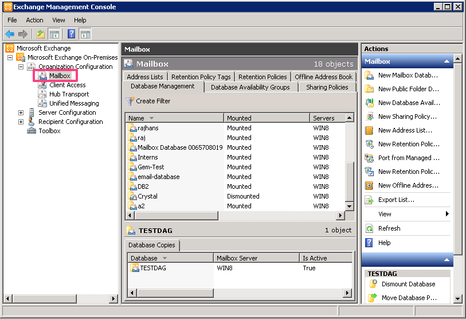The width and height of the screenshot is (466, 319).
Task: Collapse the Mailbox actions section
Action: 447,61
